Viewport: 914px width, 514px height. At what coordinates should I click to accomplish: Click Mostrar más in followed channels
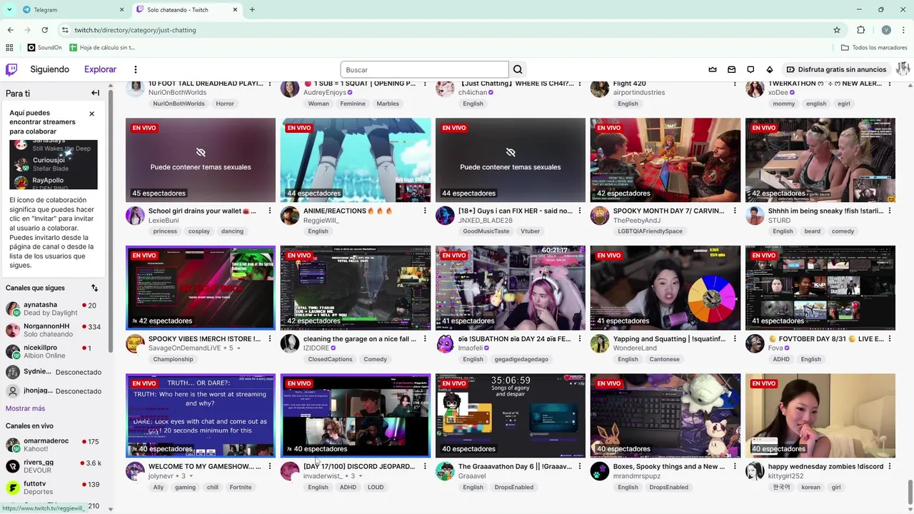click(x=25, y=408)
